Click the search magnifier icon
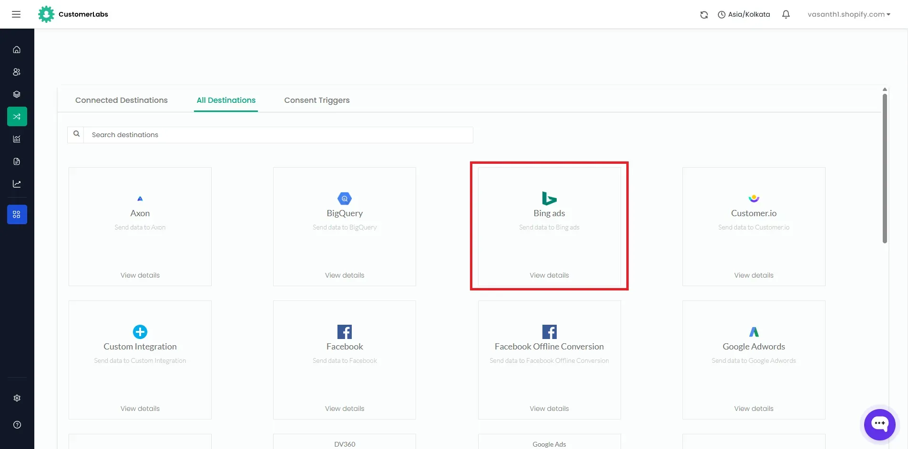908x449 pixels. (x=76, y=134)
